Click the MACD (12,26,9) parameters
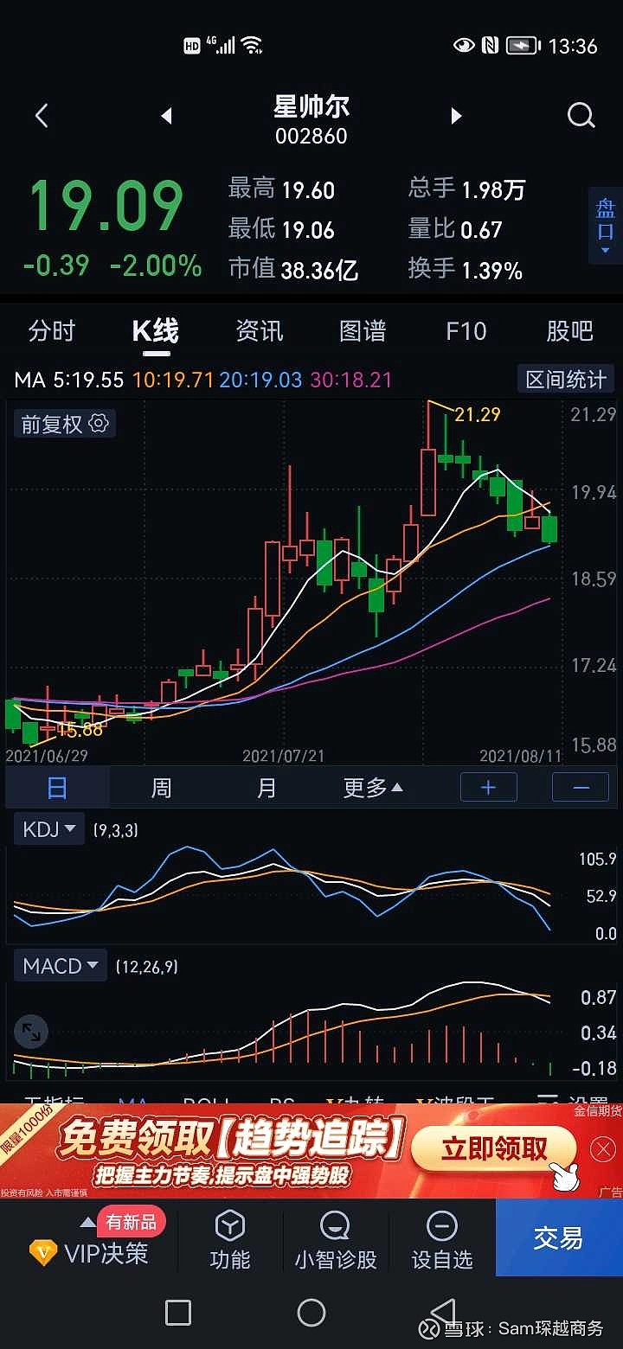The height and width of the screenshot is (1349, 623). click(x=147, y=966)
